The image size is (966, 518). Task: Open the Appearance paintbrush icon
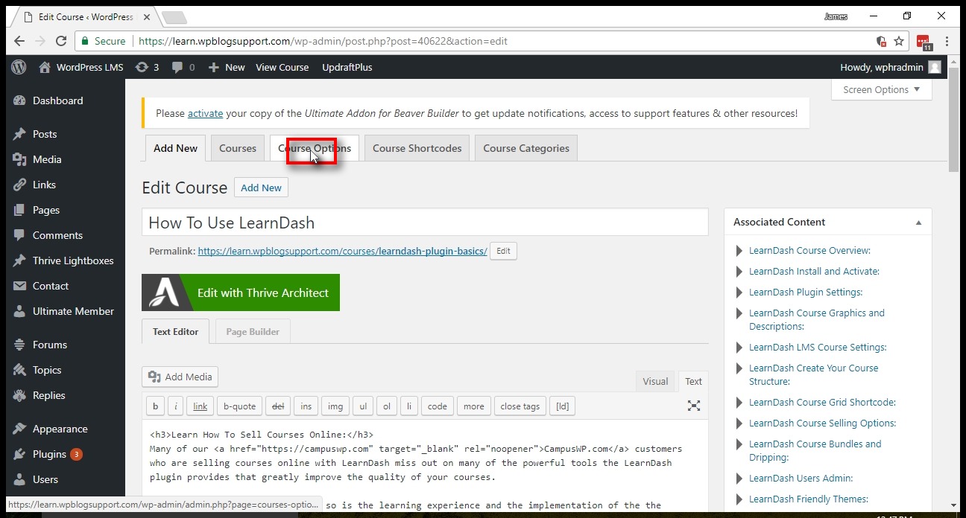pos(19,429)
